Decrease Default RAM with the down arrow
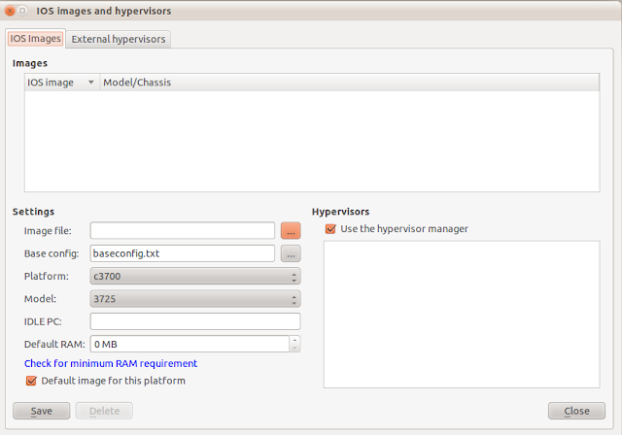 (294, 349)
